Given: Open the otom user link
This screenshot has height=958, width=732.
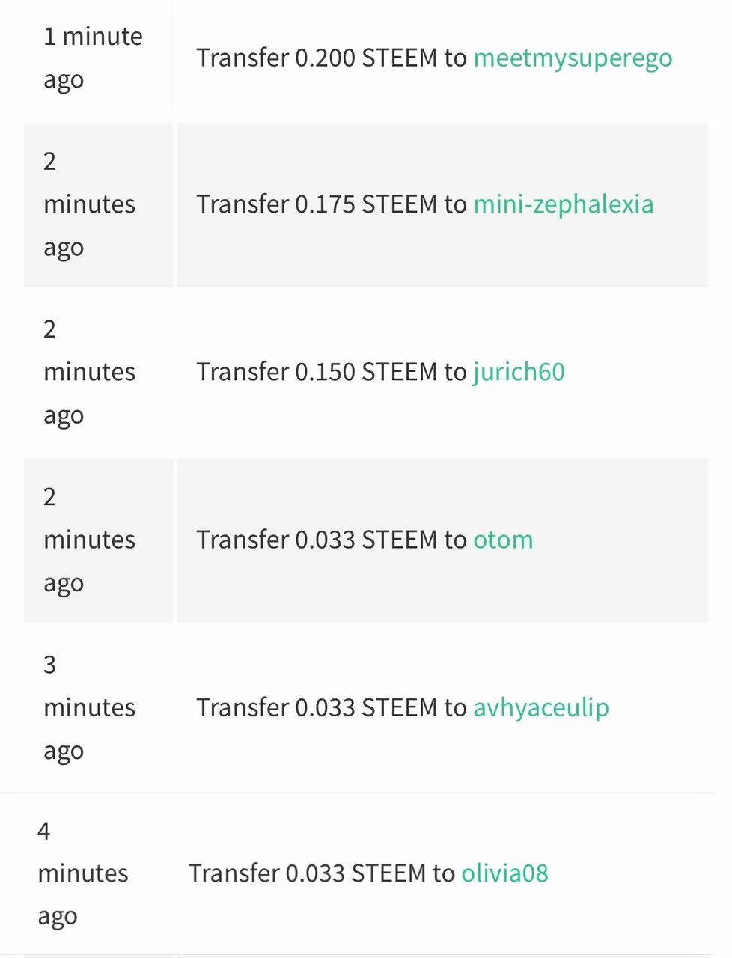Looking at the screenshot, I should [503, 540].
